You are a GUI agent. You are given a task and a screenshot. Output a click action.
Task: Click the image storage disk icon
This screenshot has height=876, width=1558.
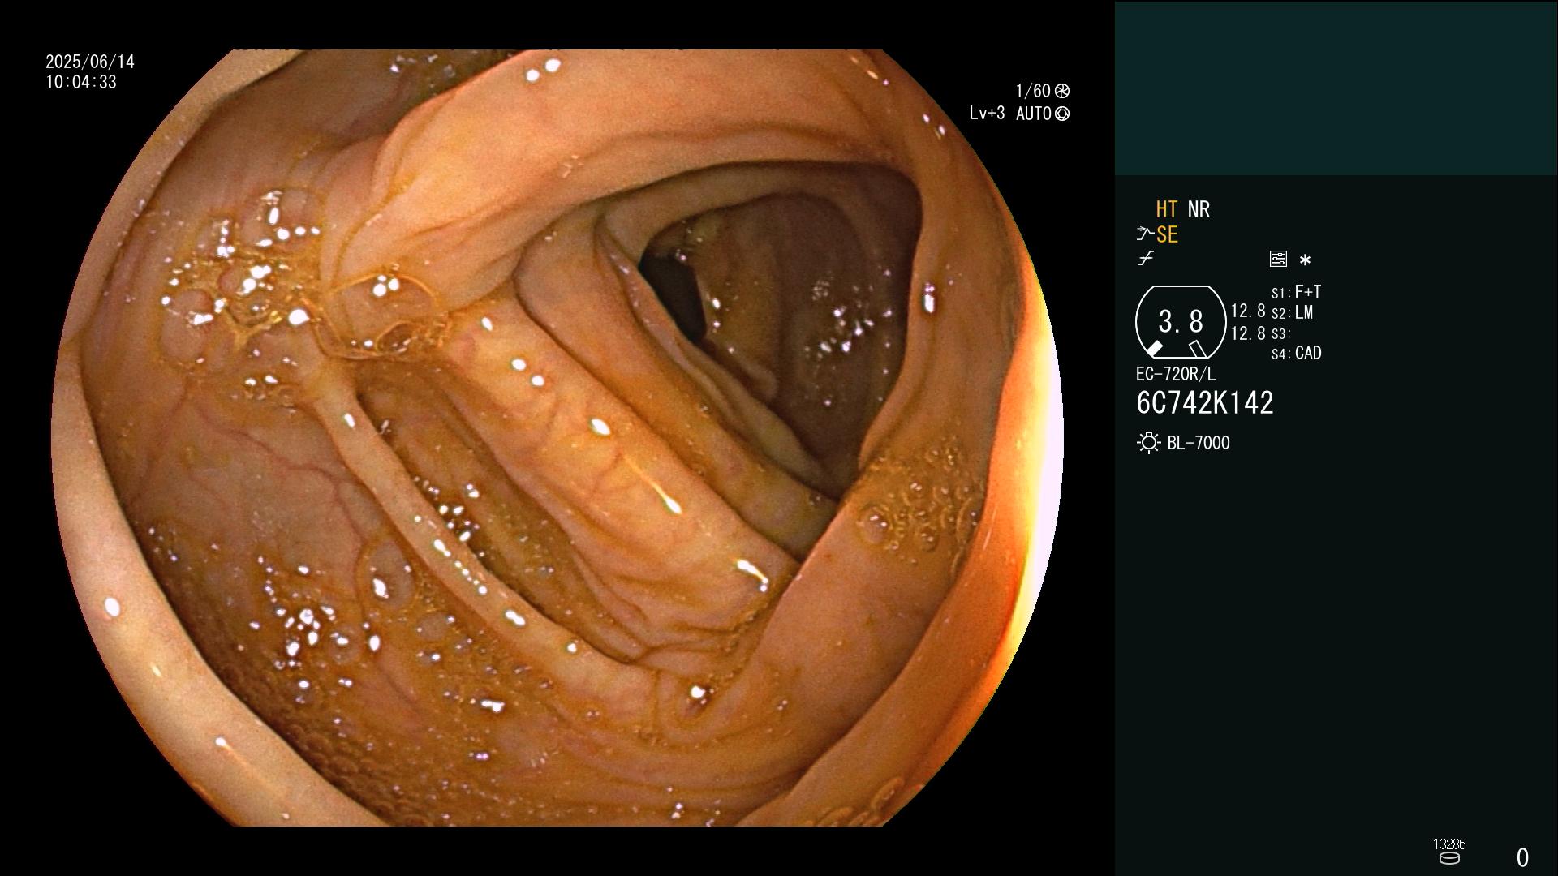[x=1449, y=858]
